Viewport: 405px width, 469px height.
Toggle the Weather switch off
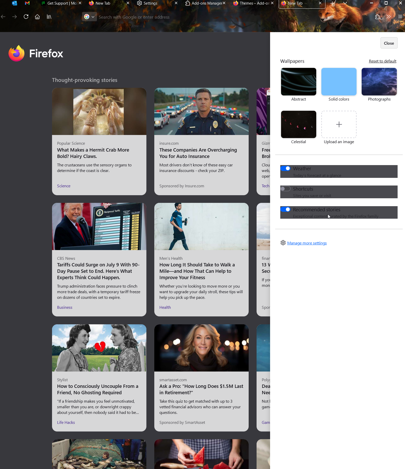coord(285,168)
